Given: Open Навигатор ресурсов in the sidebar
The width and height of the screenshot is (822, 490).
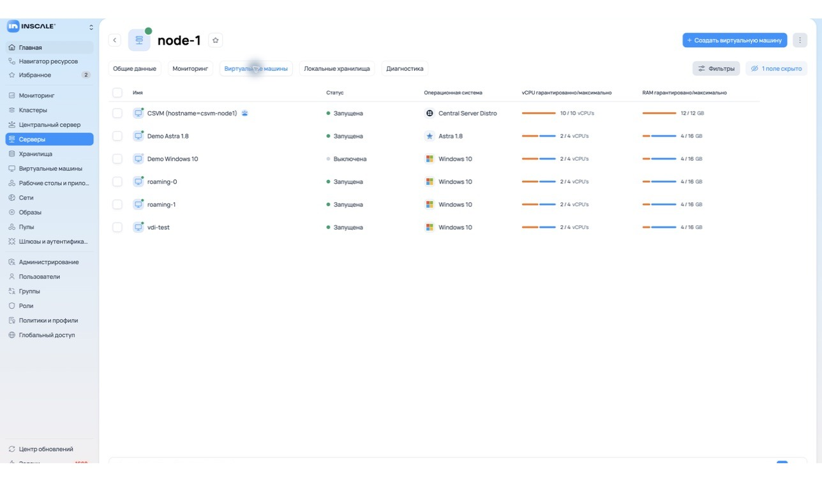Looking at the screenshot, I should click(x=50, y=61).
